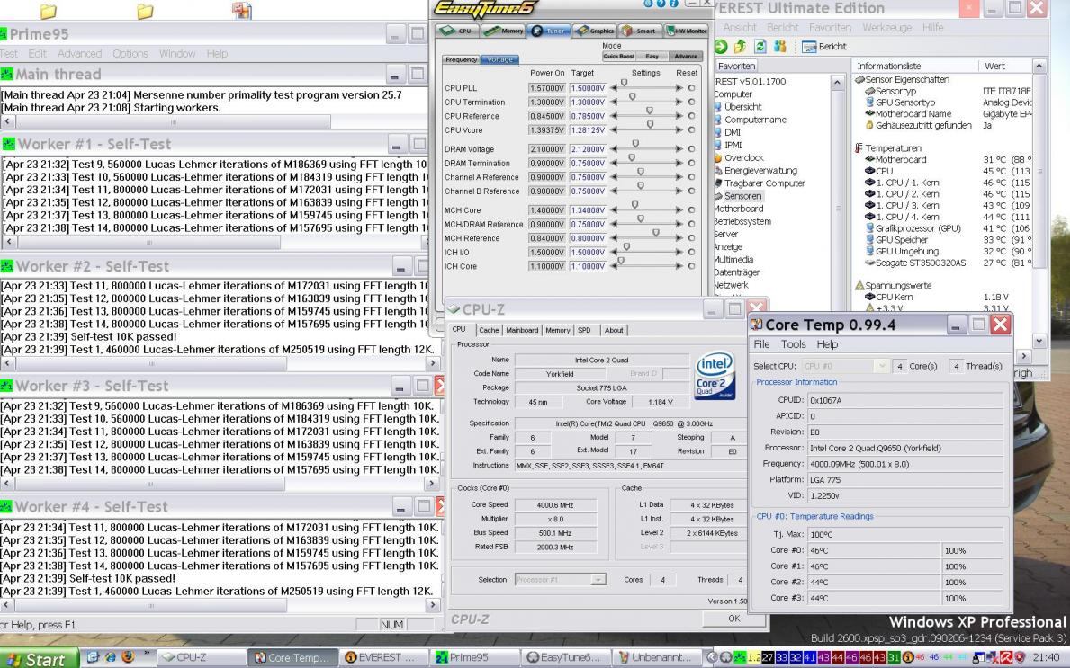1070x668 pixels.
Task: Click the refresh icon in EVEREST toolbar
Action: point(760,47)
